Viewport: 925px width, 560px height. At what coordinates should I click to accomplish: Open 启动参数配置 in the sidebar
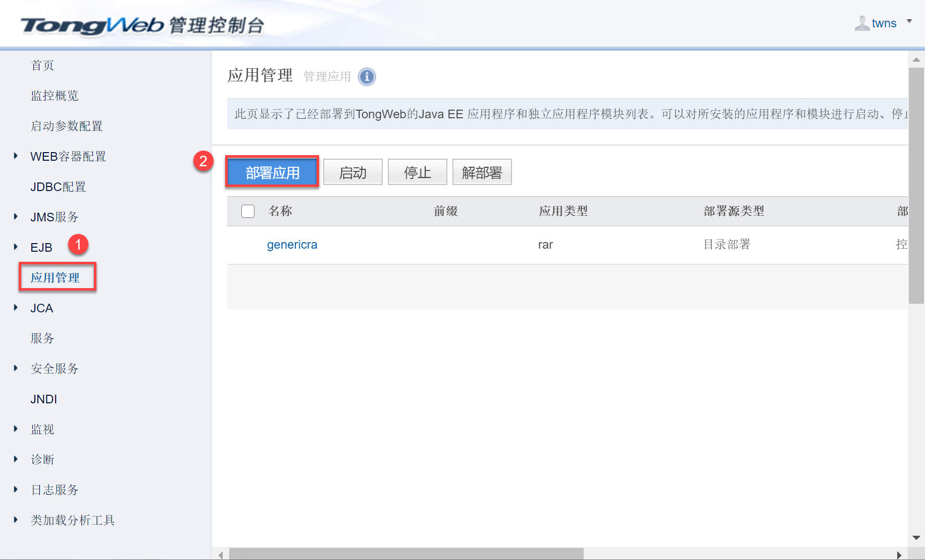67,126
